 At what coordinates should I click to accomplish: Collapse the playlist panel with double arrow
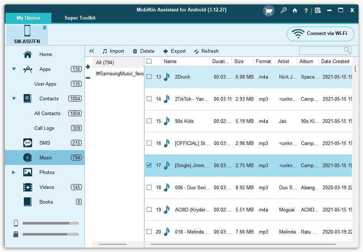coord(92,51)
